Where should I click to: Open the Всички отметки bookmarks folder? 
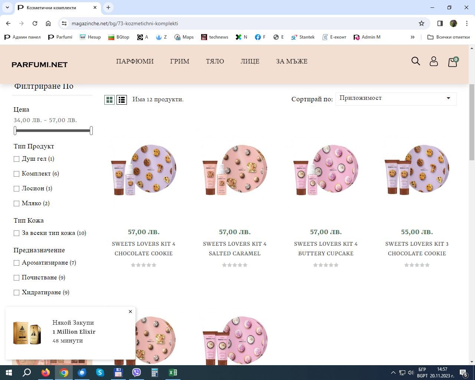(449, 37)
